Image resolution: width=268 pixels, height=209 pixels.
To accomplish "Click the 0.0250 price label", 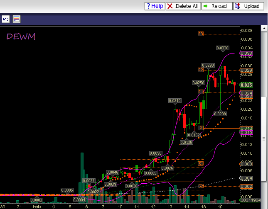I will click(x=199, y=83).
